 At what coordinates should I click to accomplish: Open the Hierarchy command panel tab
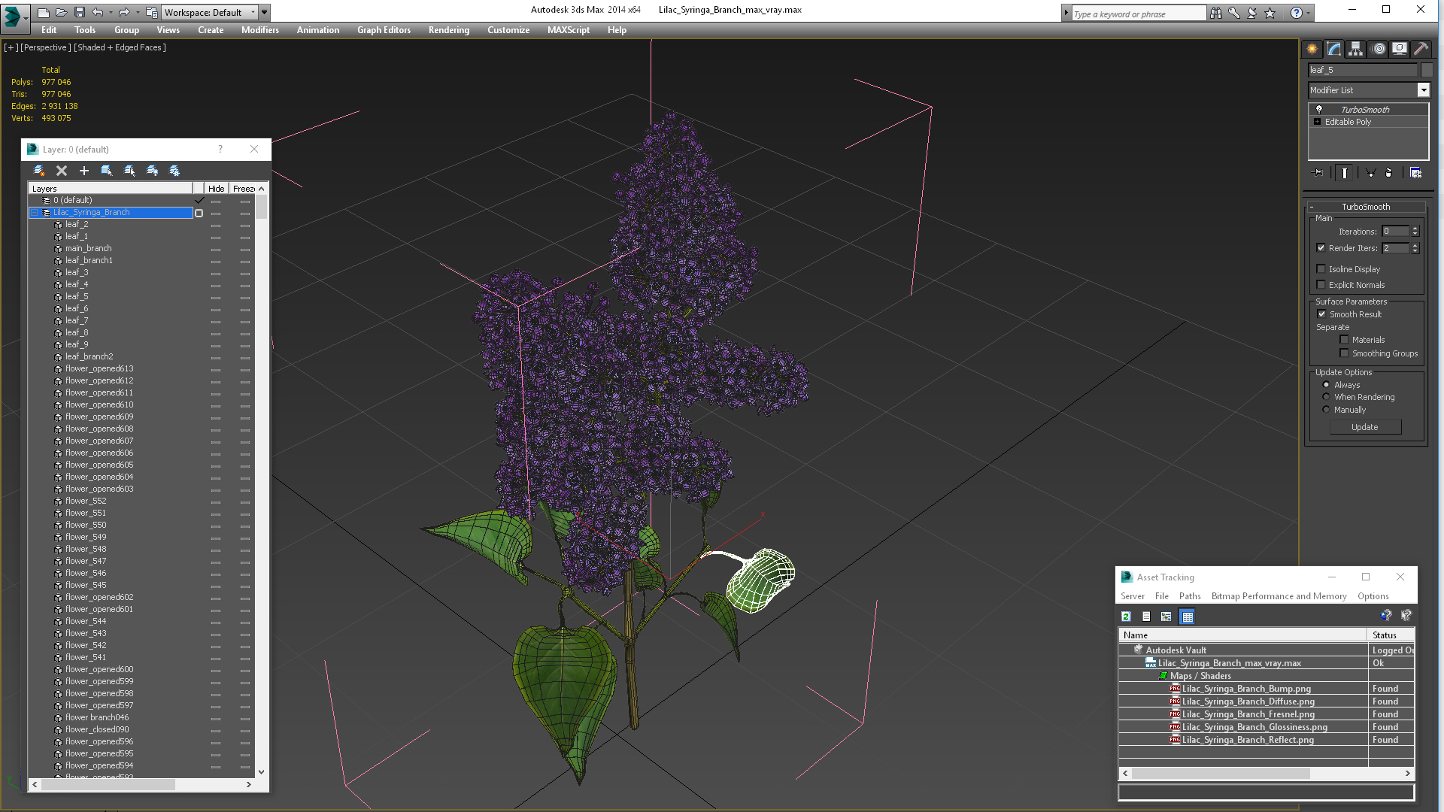tap(1355, 49)
